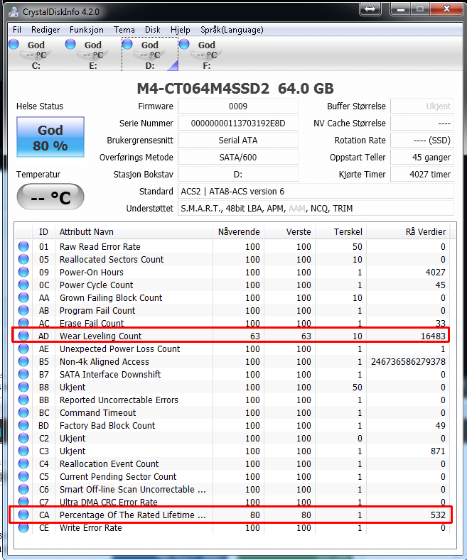Click the Attributt Navn column header
This screenshot has width=467, height=560.
pos(134,232)
